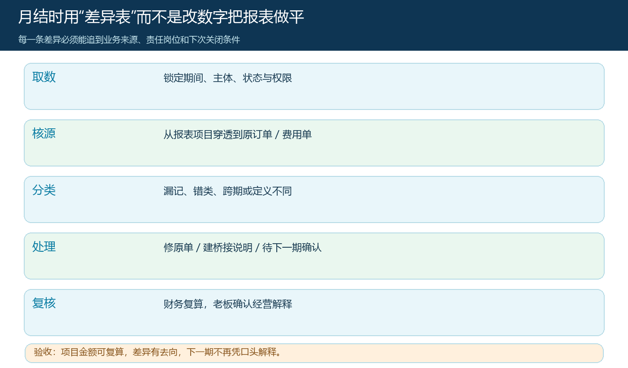Click the 处理 step heading
628x368 pixels.
point(44,247)
